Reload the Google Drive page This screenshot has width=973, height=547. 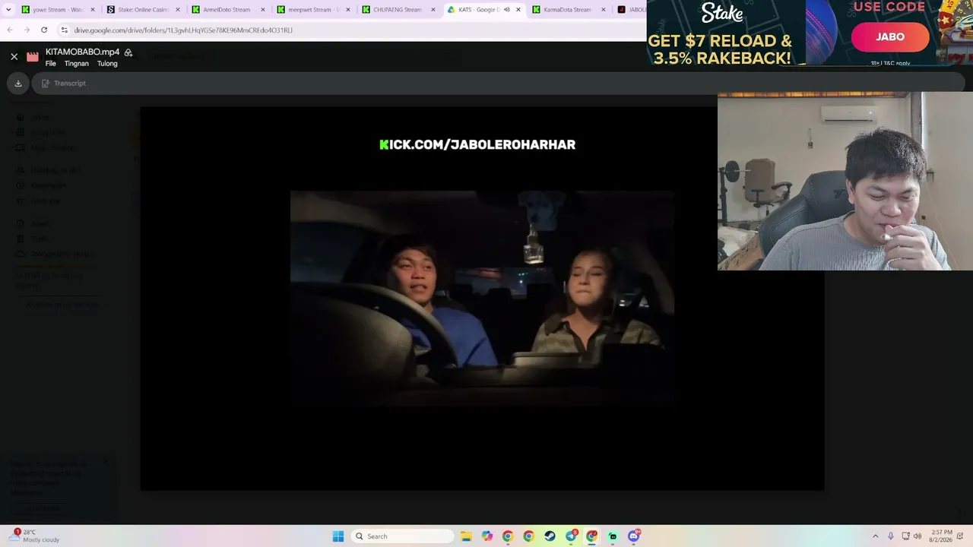pos(44,30)
